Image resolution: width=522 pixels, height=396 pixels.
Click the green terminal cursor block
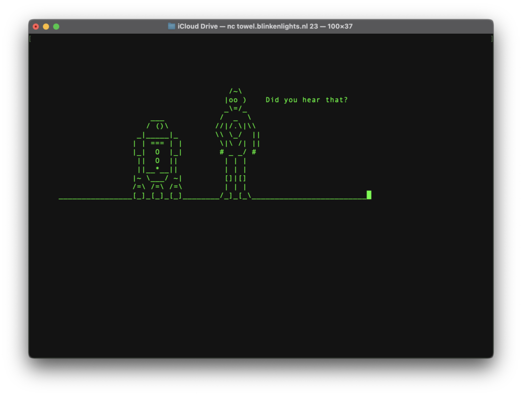pyautogui.click(x=369, y=195)
